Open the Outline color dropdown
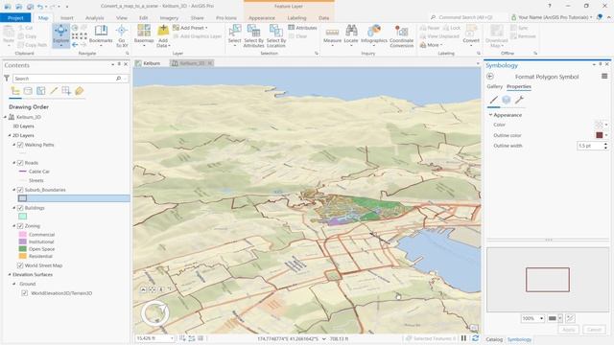 coord(606,135)
